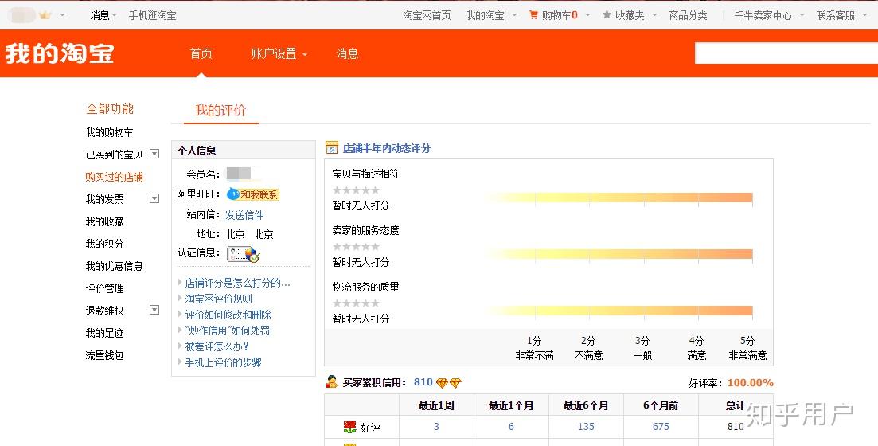The image size is (878, 446).
Task: Open the 联系客服 dropdown
Action: [x=841, y=15]
